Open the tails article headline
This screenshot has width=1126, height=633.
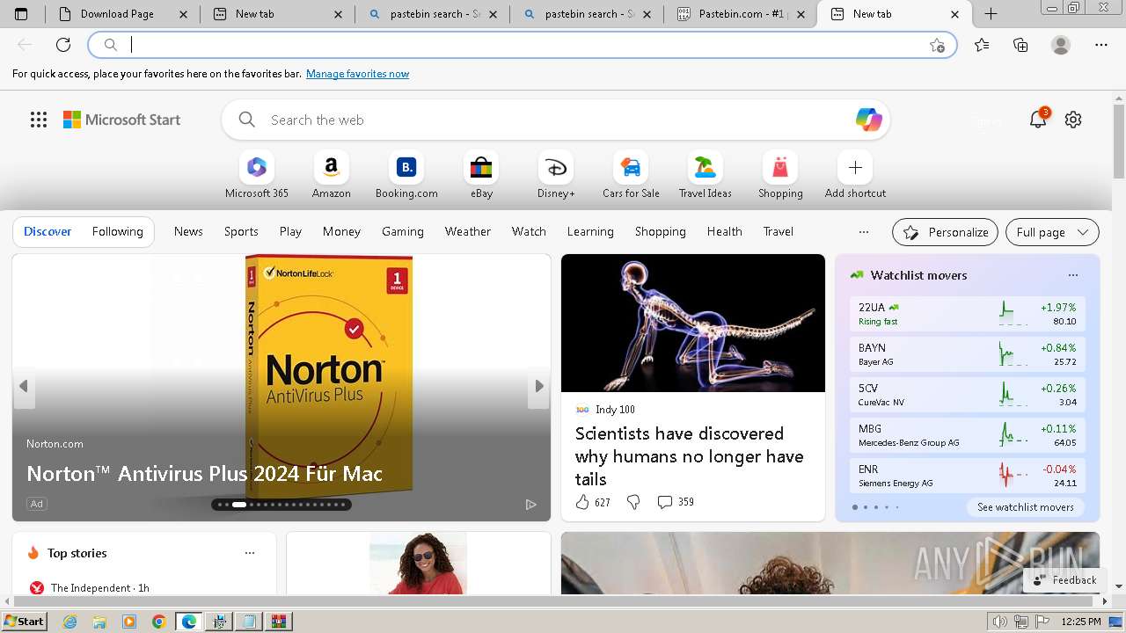(689, 456)
